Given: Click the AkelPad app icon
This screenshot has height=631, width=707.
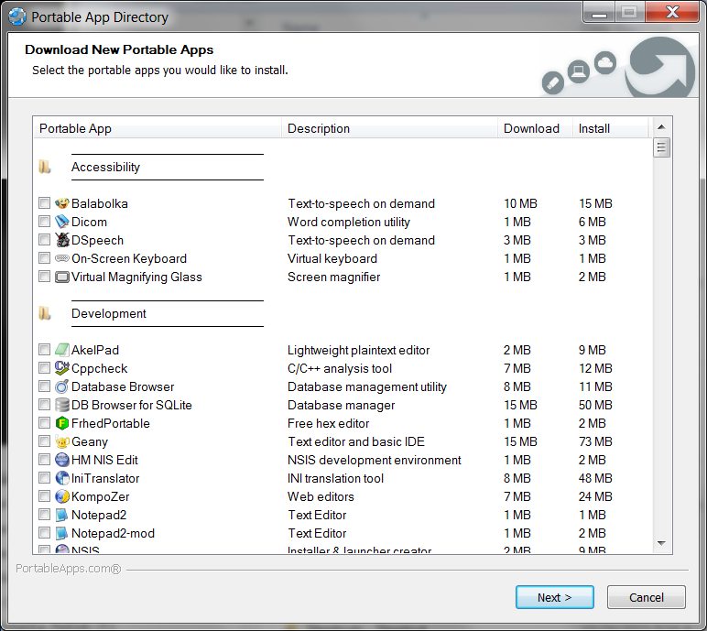Looking at the screenshot, I should 61,350.
